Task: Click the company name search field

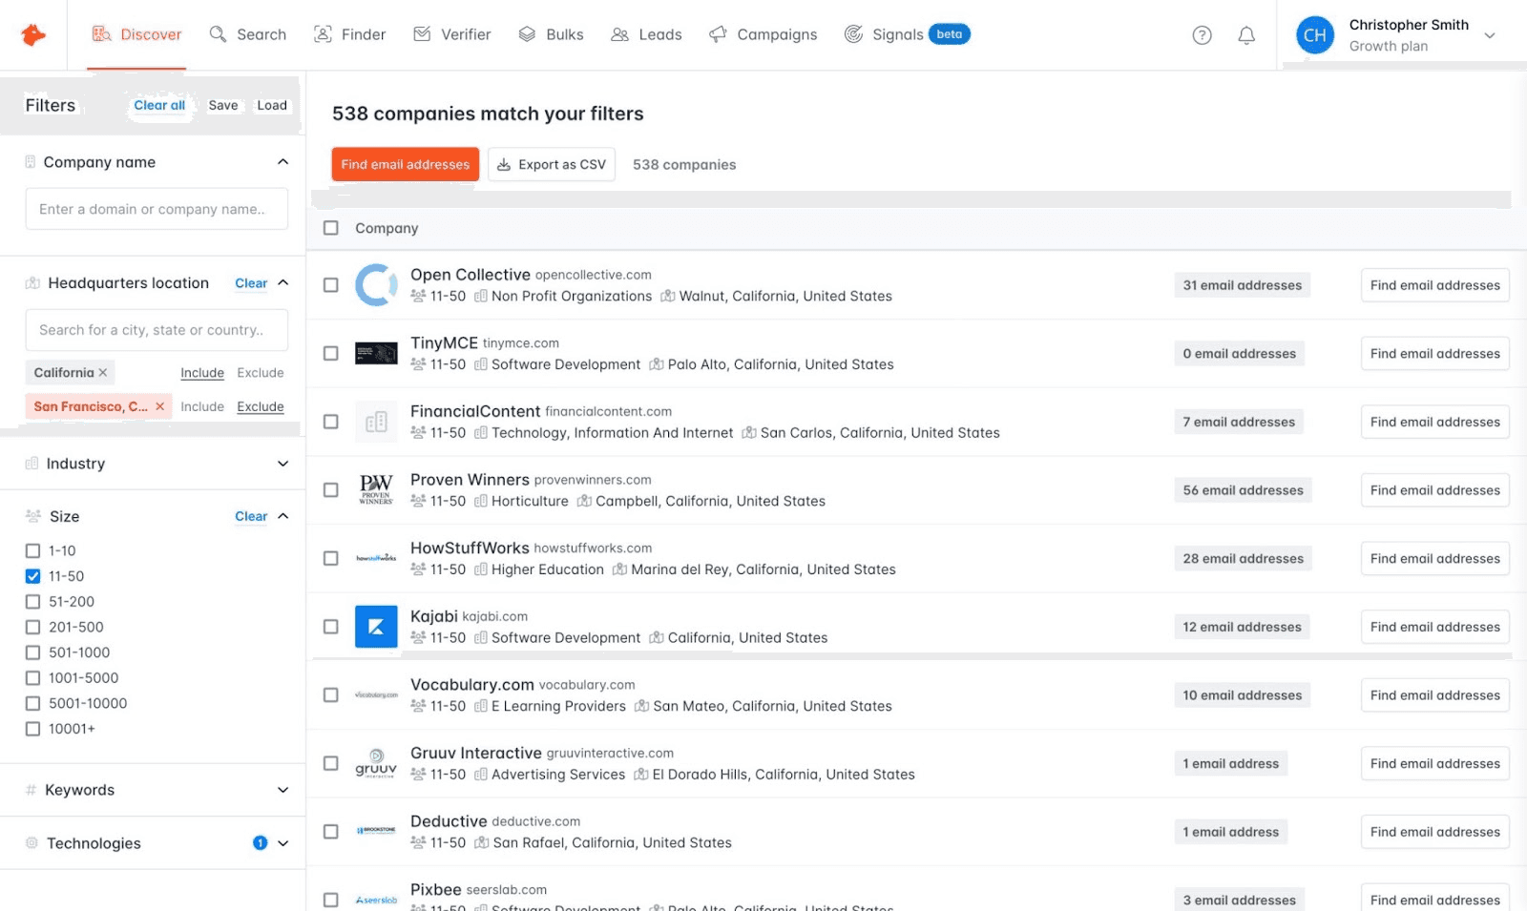Action: (157, 209)
